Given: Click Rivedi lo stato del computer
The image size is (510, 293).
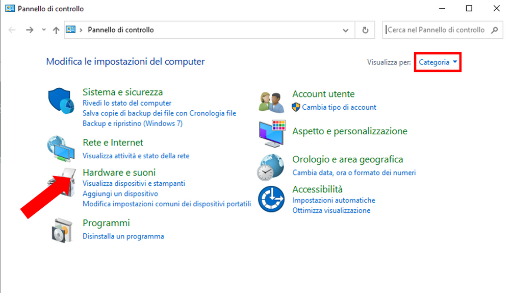Looking at the screenshot, I should [127, 103].
